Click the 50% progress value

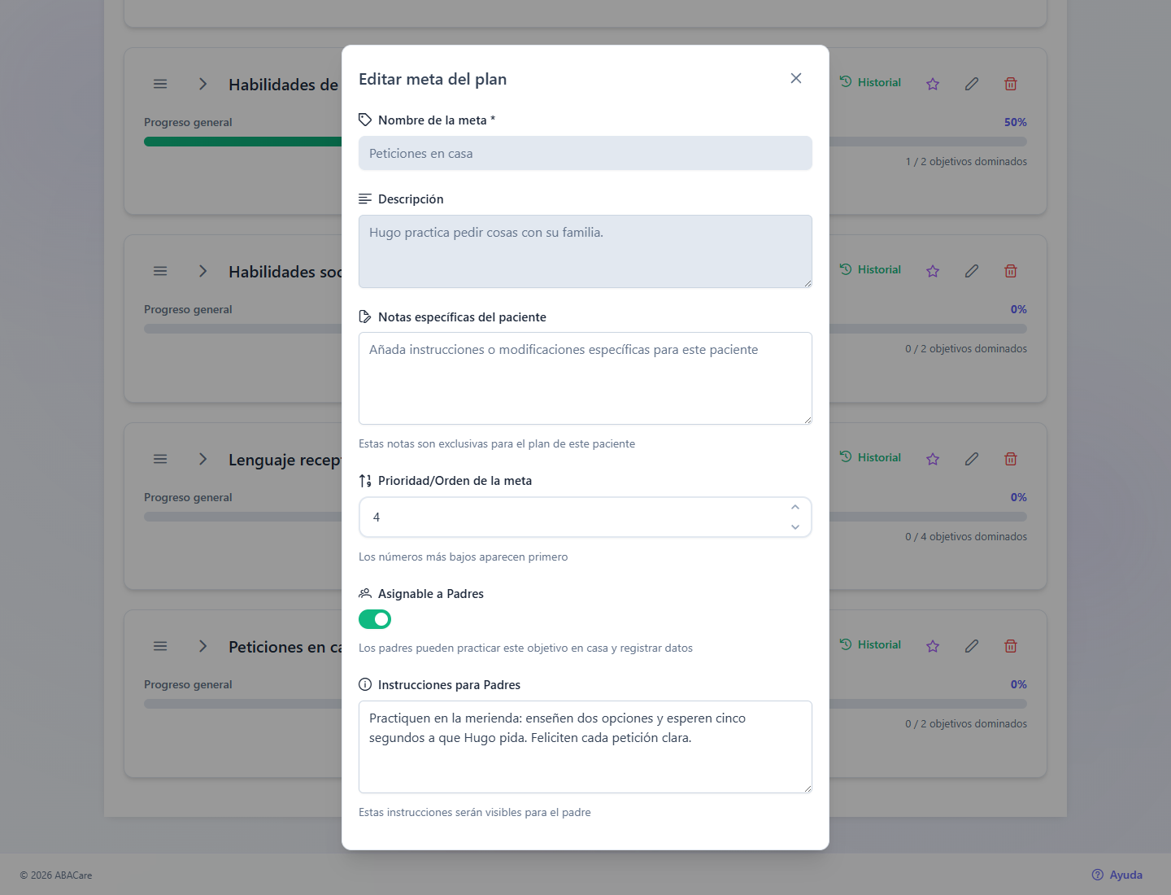click(1016, 122)
